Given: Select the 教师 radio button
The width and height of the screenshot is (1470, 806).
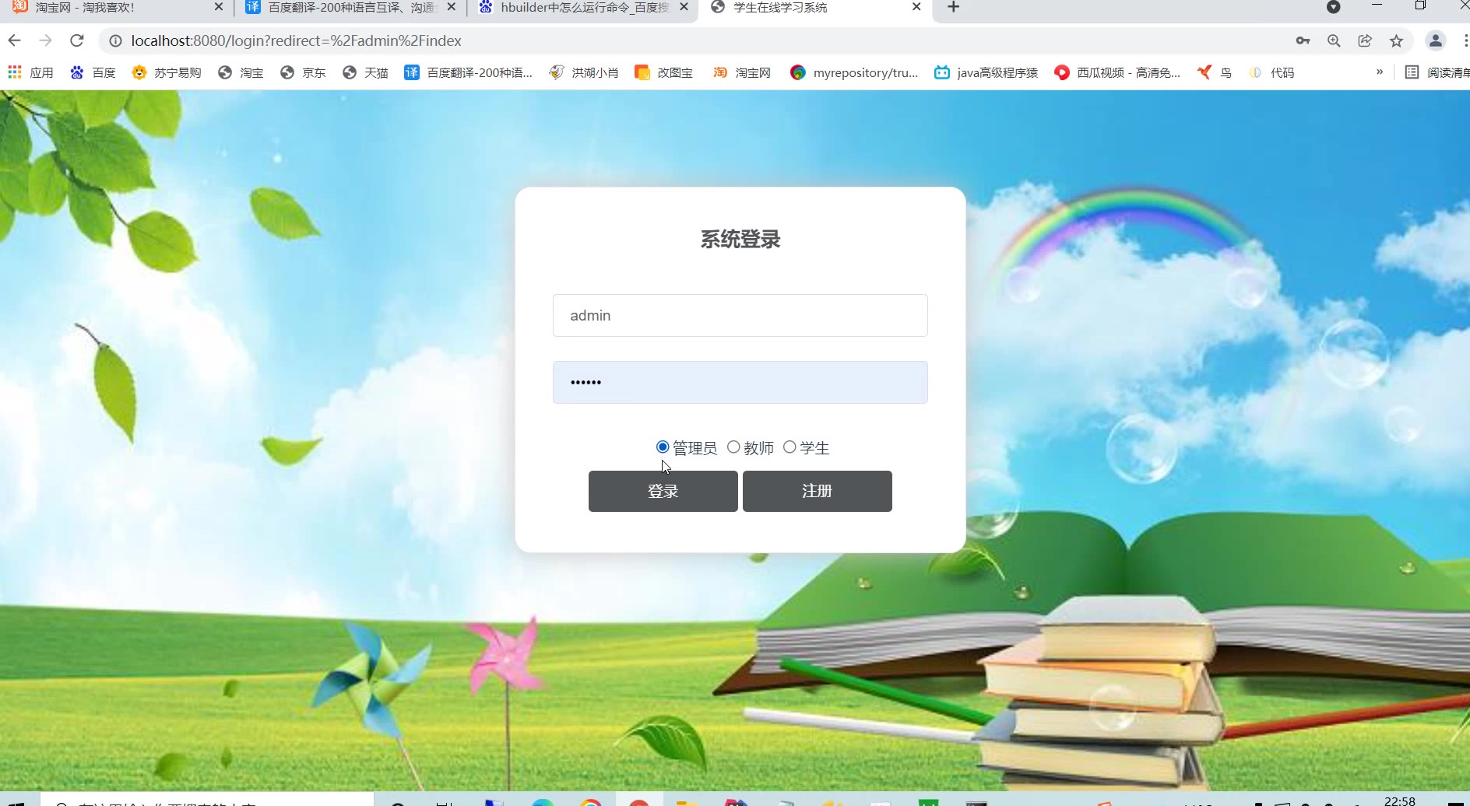Looking at the screenshot, I should 733,447.
